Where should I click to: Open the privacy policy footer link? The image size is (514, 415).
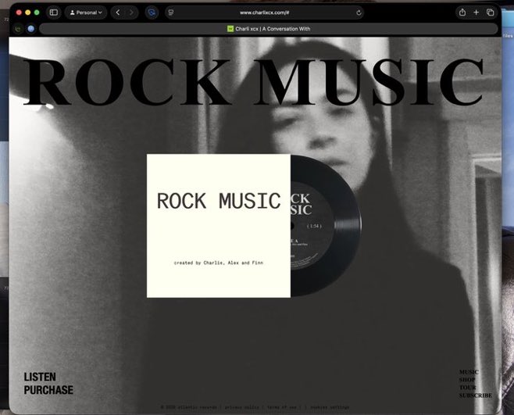[242, 407]
